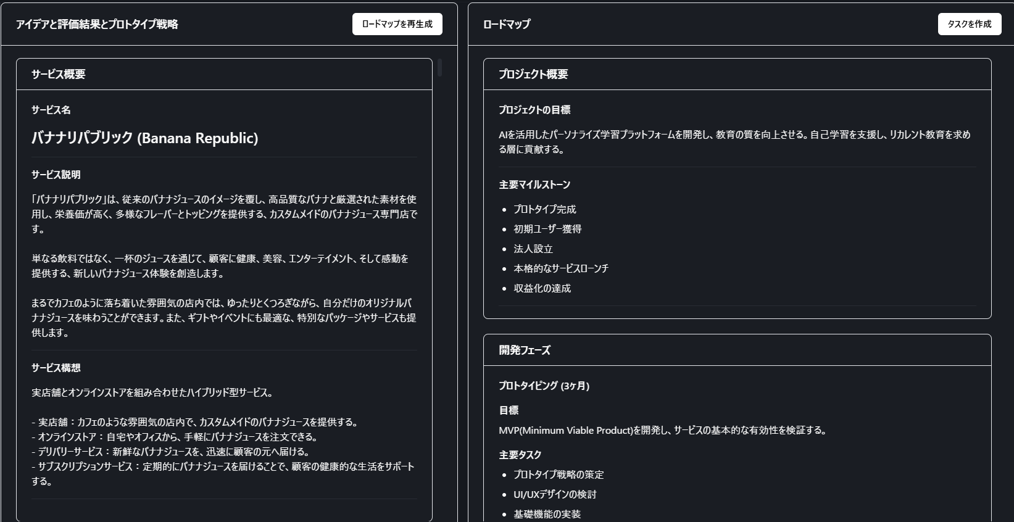The height and width of the screenshot is (522, 1014).
Task: Select the 開発フェーズ card header
Action: pyautogui.click(x=525, y=350)
